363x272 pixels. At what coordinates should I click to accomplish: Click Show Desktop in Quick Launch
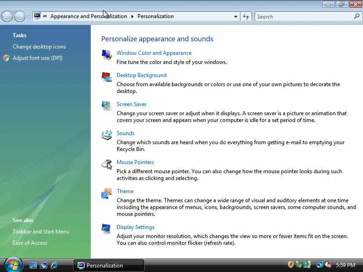tap(33, 265)
